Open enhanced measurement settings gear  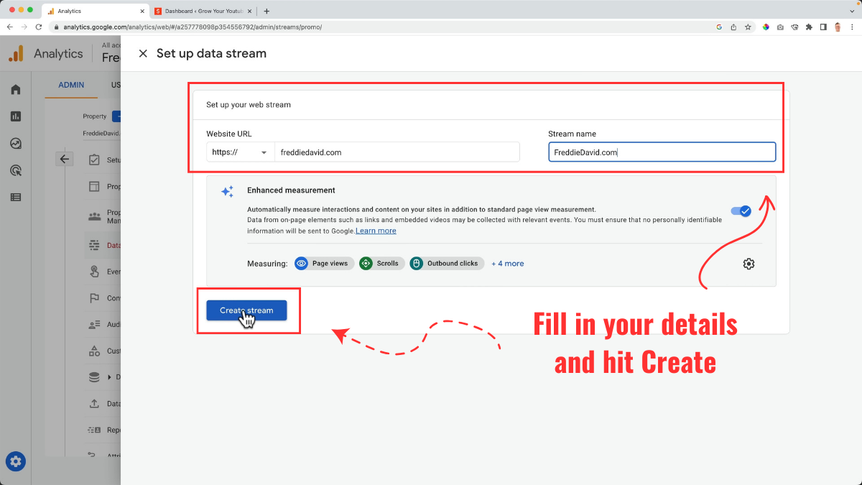pos(749,264)
